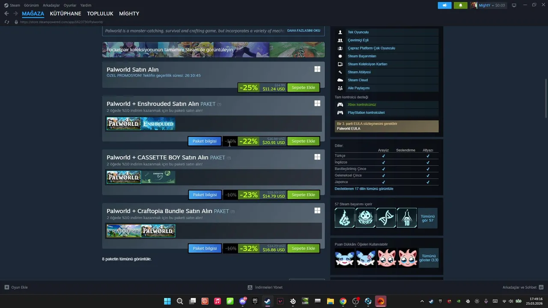Open Paket bilgisi for Craftopia Bundle

[205, 248]
